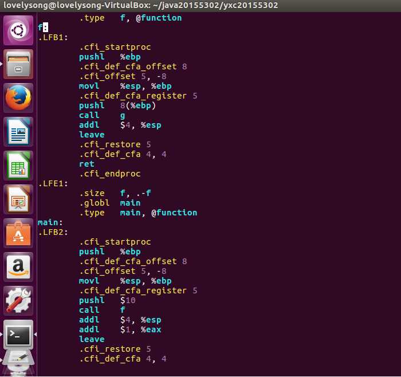
Task: Click the 'pushl $10' instruction
Action: point(107,300)
